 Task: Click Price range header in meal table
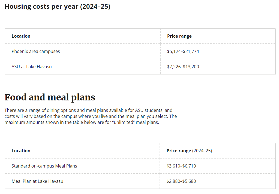point(179,151)
